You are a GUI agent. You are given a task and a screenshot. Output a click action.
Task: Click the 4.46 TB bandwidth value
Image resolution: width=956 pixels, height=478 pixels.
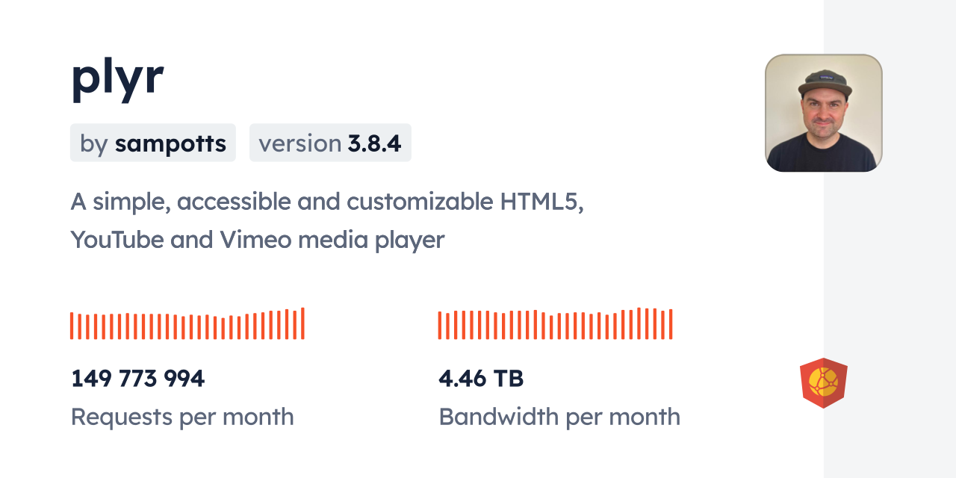tap(481, 379)
